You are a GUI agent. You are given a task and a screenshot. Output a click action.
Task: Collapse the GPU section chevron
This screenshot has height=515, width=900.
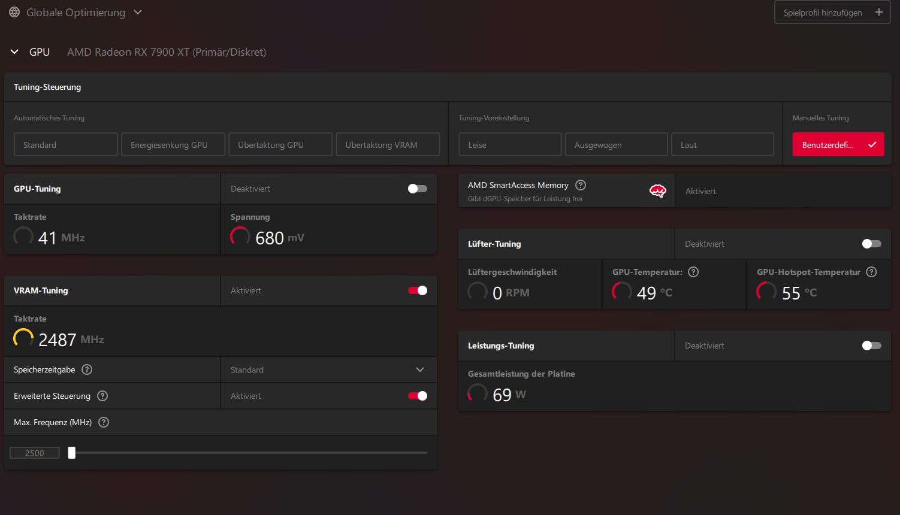(x=14, y=52)
